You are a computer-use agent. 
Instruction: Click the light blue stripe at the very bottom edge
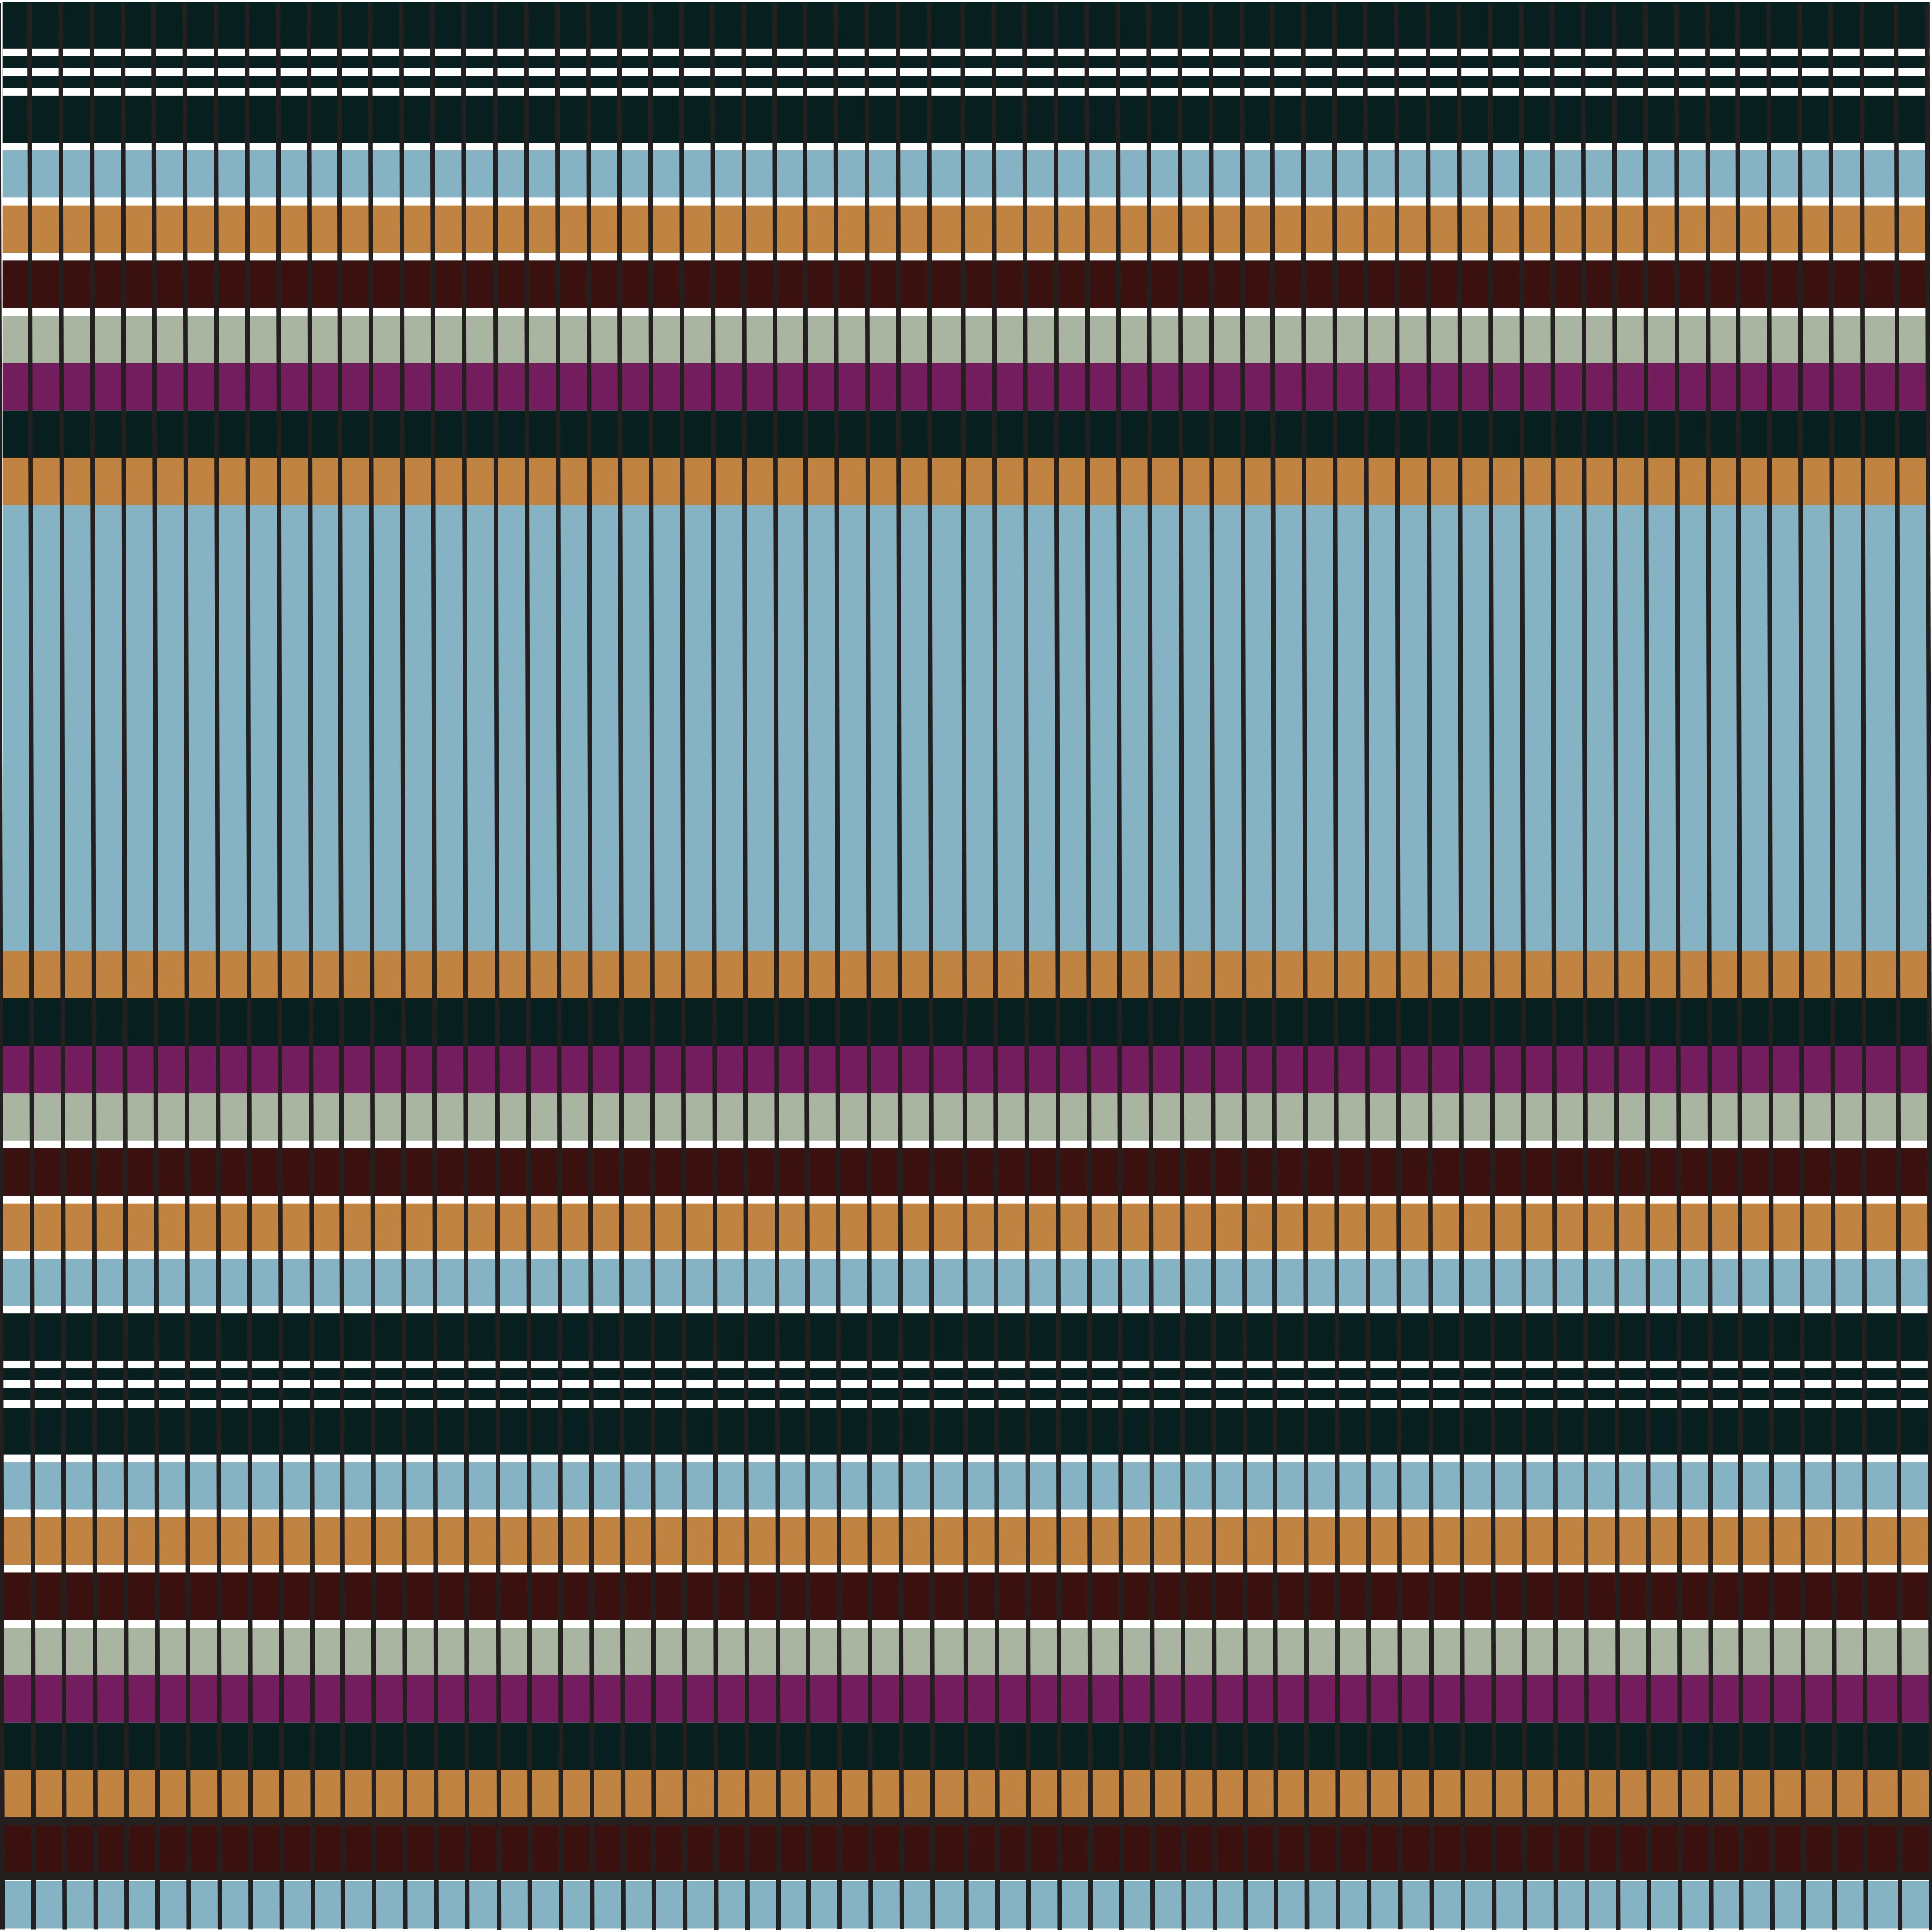980,1905
